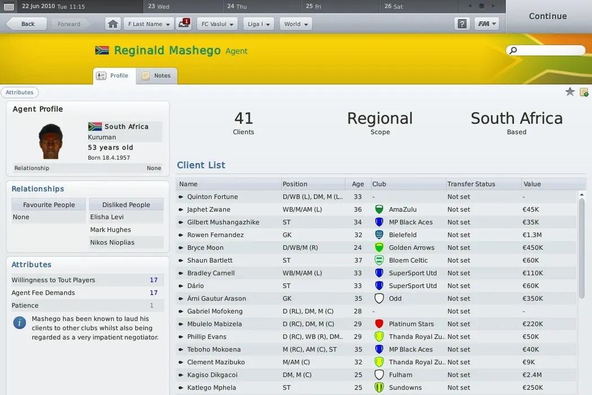Image resolution: width=592 pixels, height=395 pixels.
Task: Expand the World dropdown menu
Action: [295, 24]
